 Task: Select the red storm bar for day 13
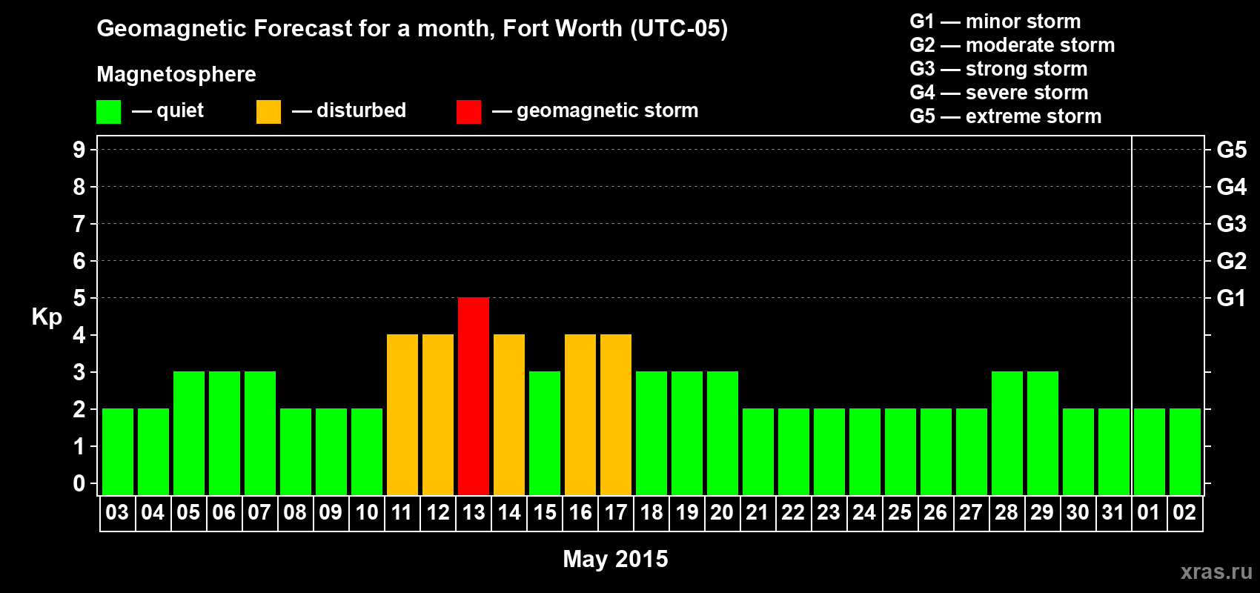474,396
